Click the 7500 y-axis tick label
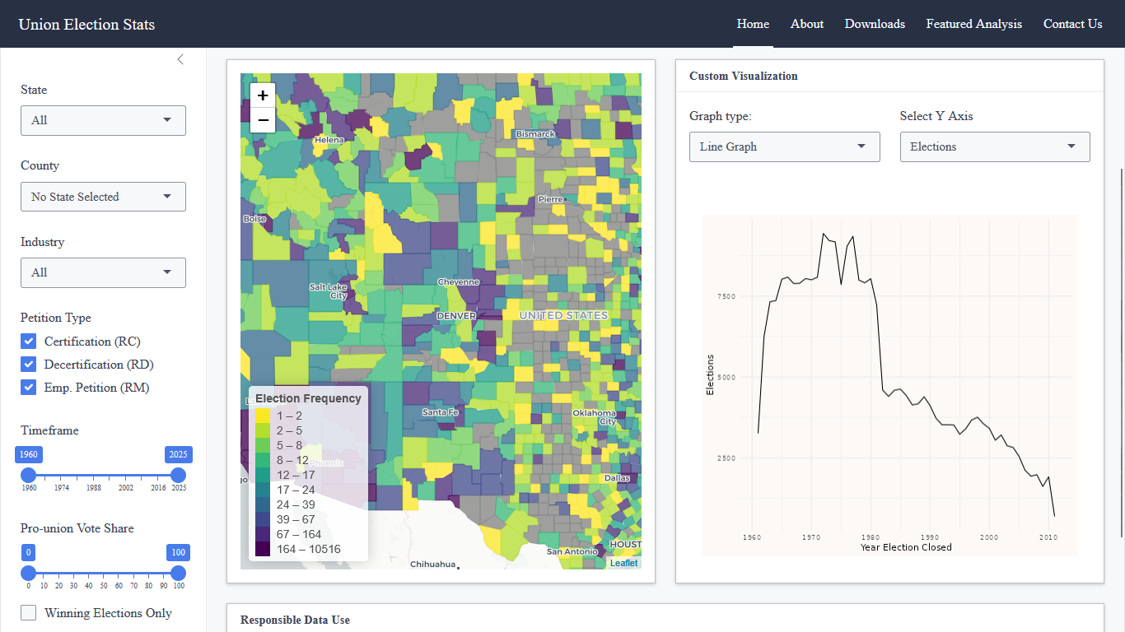The image size is (1125, 632). 726,296
